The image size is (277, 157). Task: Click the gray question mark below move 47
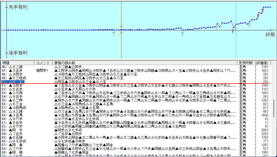(x=113, y=33)
